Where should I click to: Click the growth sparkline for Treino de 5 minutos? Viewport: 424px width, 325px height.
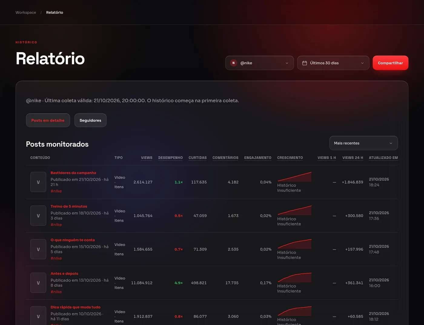point(294,211)
